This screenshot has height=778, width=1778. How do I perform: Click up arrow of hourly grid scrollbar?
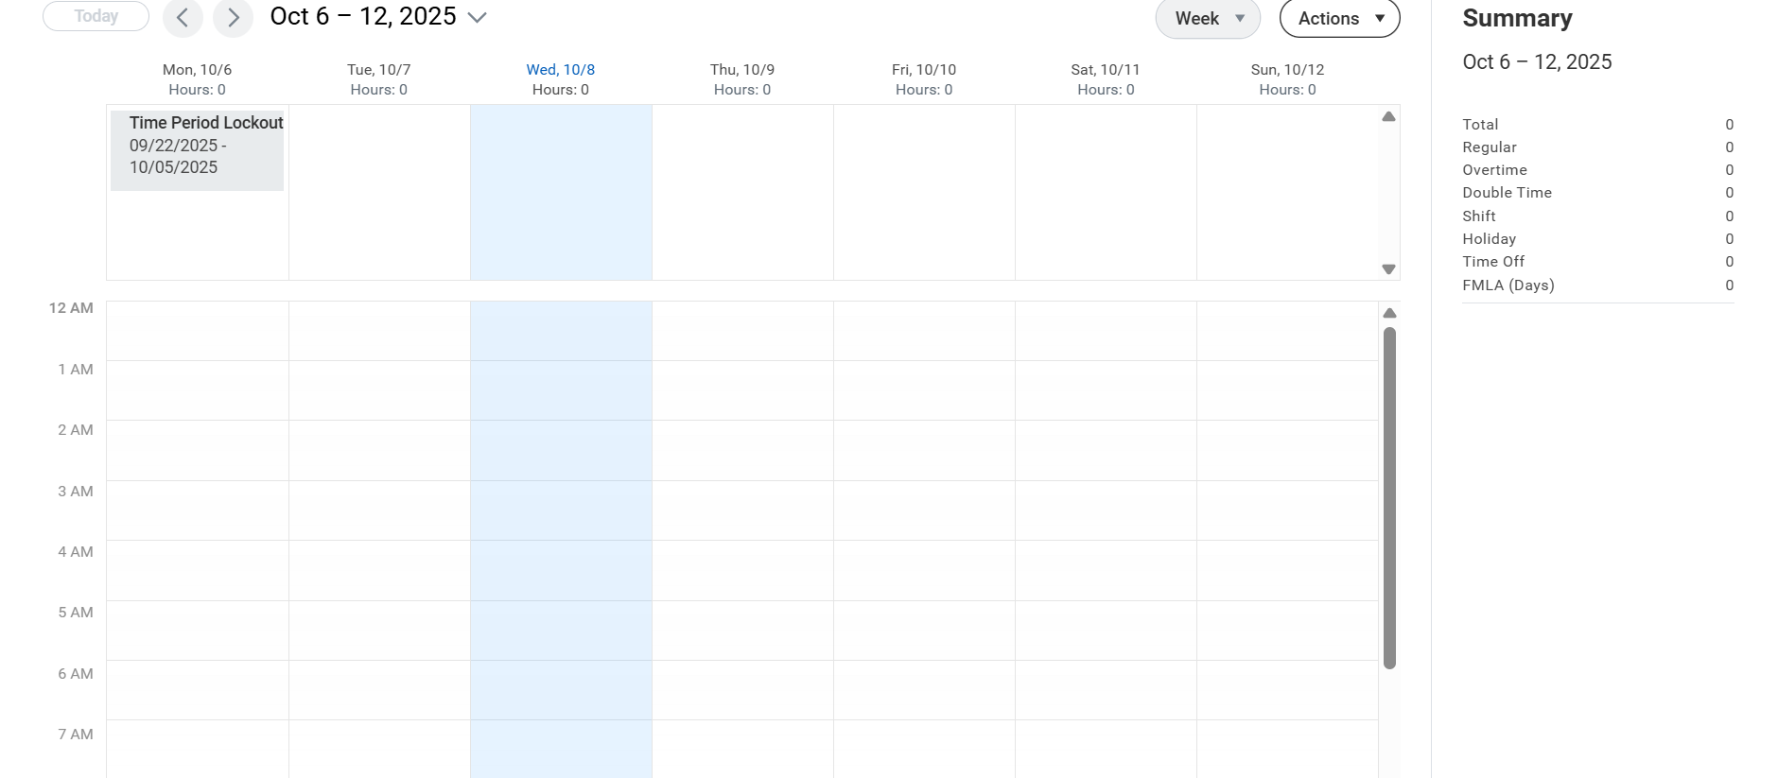tap(1388, 314)
